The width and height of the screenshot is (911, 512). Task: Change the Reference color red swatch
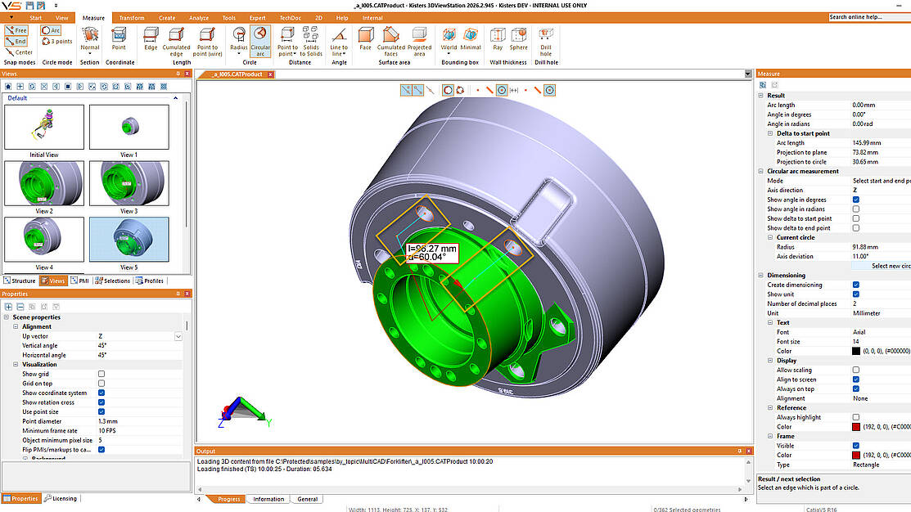856,427
